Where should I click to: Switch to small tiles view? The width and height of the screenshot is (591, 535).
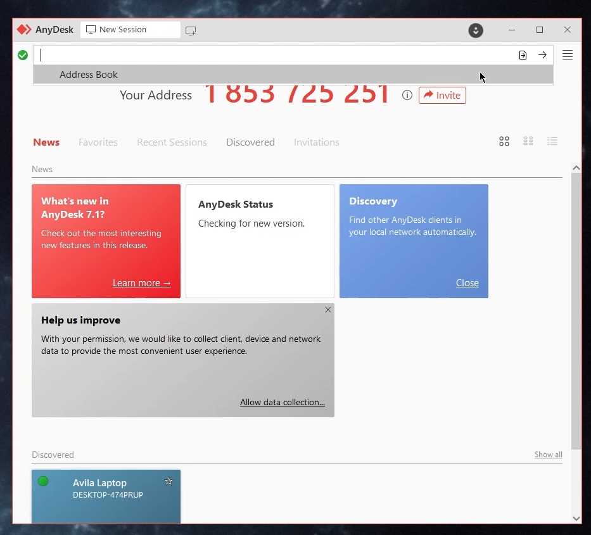click(528, 141)
